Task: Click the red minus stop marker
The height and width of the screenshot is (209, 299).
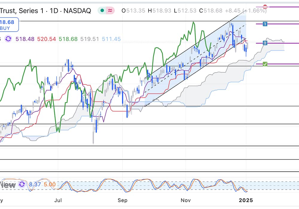Action: click(265, 7)
